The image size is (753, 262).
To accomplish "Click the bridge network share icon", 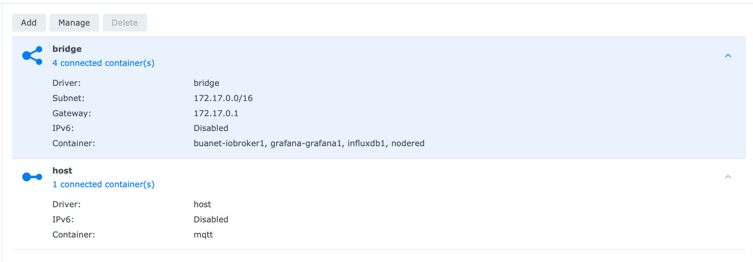I will (x=33, y=55).
